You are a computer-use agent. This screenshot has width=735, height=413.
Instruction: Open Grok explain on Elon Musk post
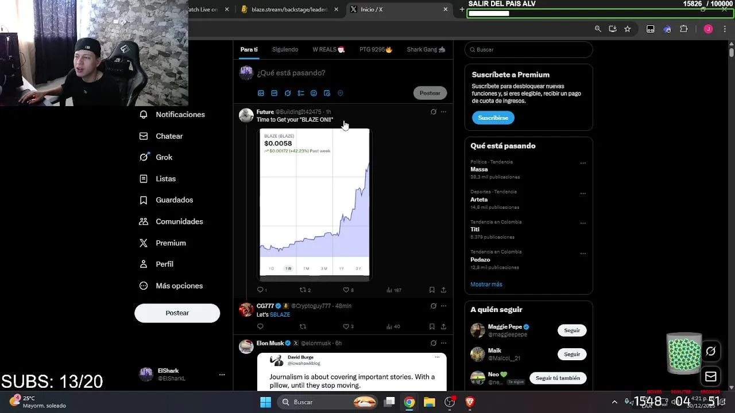pyautogui.click(x=434, y=343)
